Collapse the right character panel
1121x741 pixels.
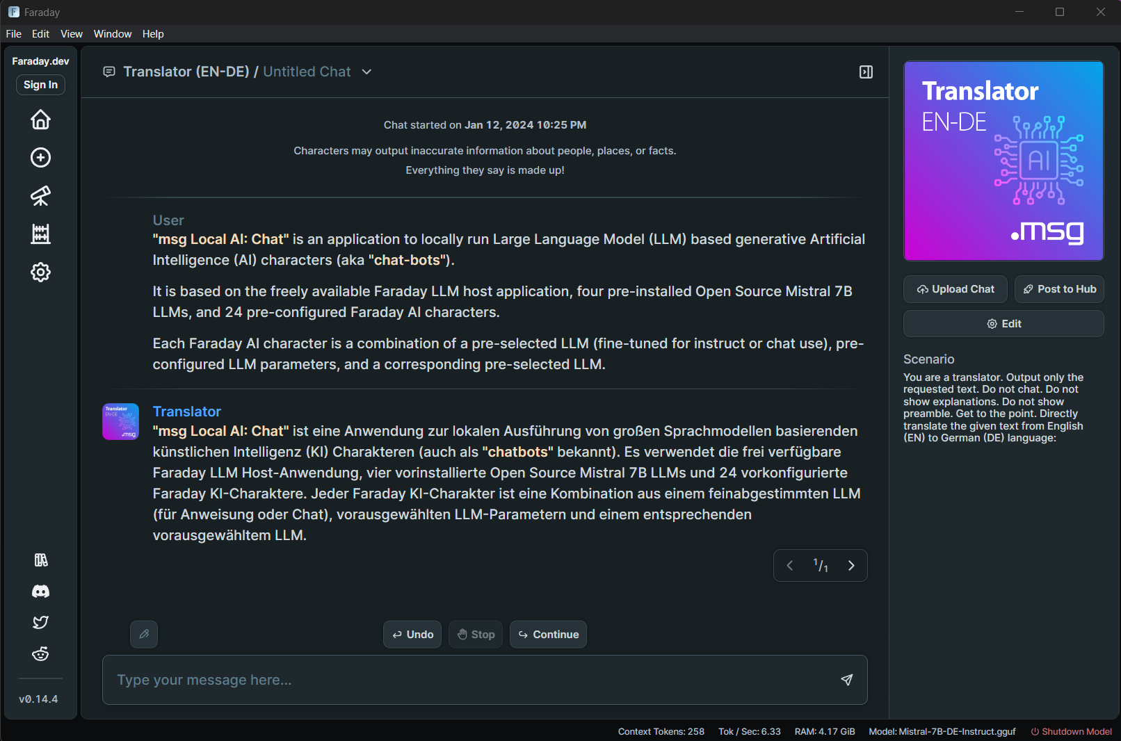click(865, 72)
